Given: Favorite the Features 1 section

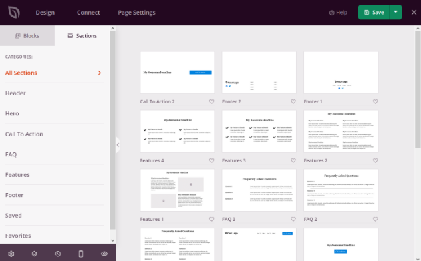Looking at the screenshot, I should click(x=212, y=219).
